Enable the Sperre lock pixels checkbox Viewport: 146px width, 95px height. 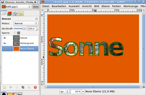pyautogui.click(x=15, y=33)
